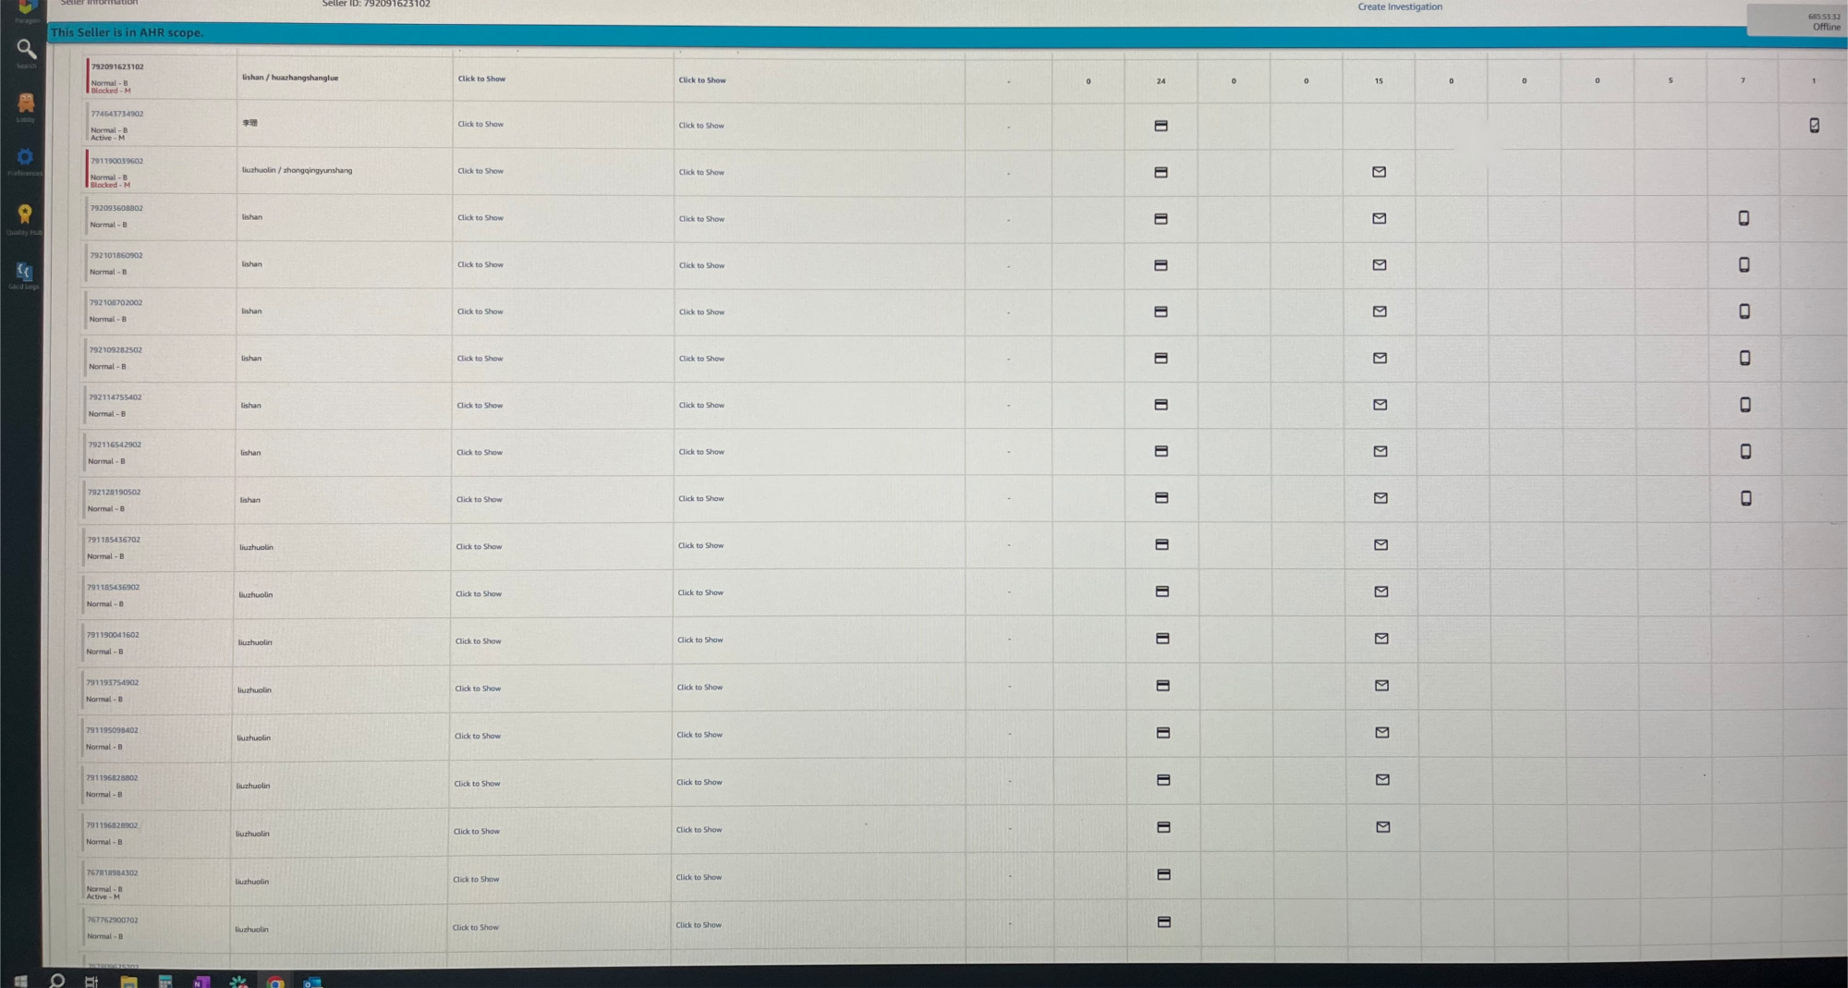
Task: Select seller ID 791190039602
Action: point(116,161)
